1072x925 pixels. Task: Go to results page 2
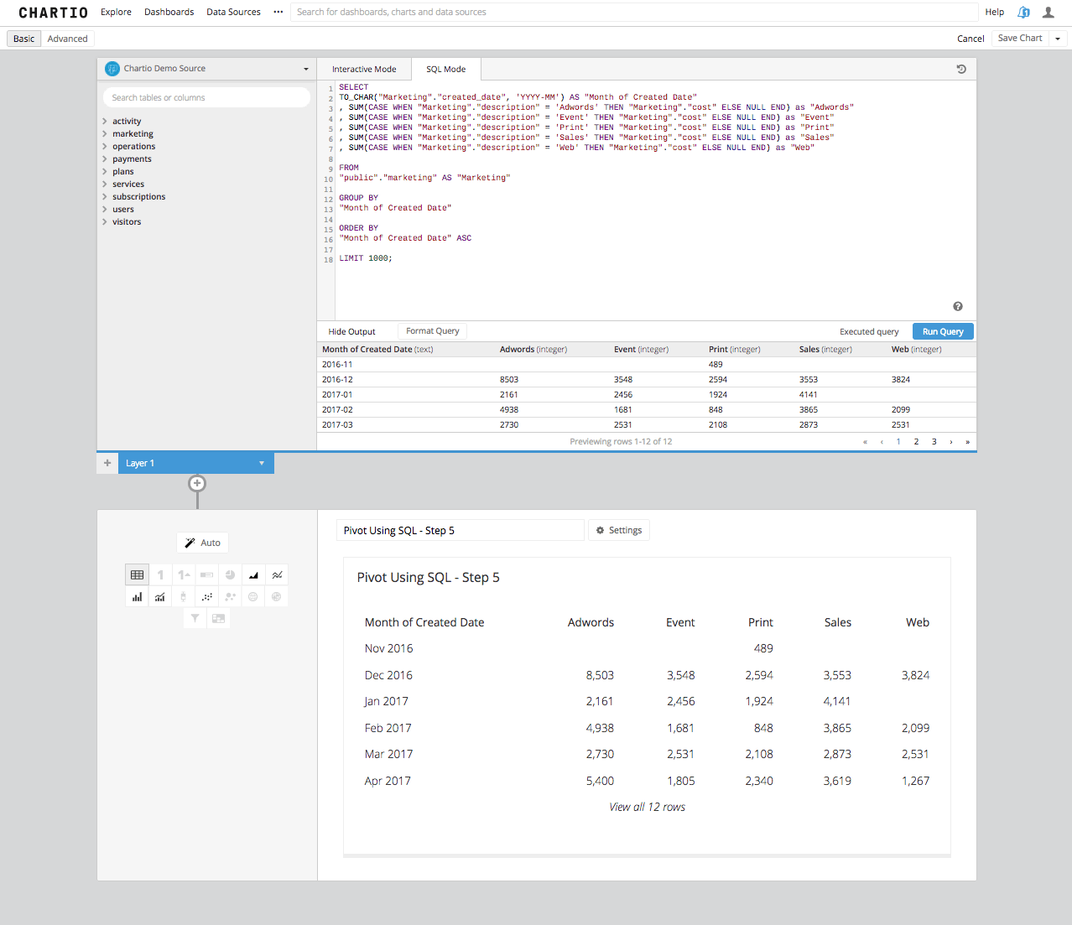[x=916, y=441]
